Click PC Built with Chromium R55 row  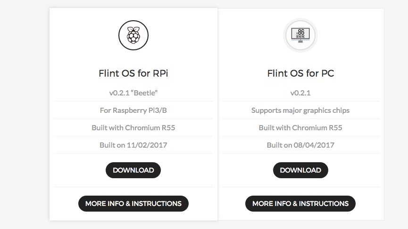pyautogui.click(x=300, y=127)
